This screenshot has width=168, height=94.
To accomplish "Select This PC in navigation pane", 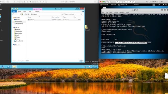I will [x=17, y=27].
